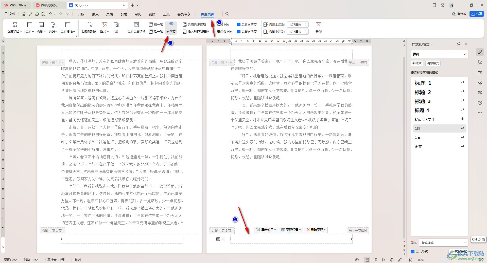Image resolution: width=487 pixels, height=263 pixels.
Task: Toggle the 首页不同 checkbox
Action: tap(214, 25)
